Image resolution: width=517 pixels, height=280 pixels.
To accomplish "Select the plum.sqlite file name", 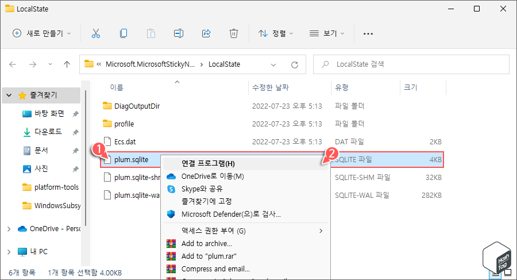I will [x=131, y=159].
